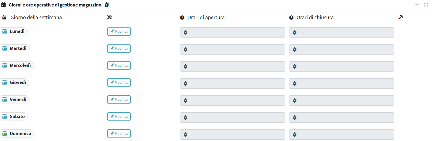Click the stopwatch icon in Sabato's opening time field
Image resolution: width=432 pixels, height=141 pixels.
click(x=186, y=117)
